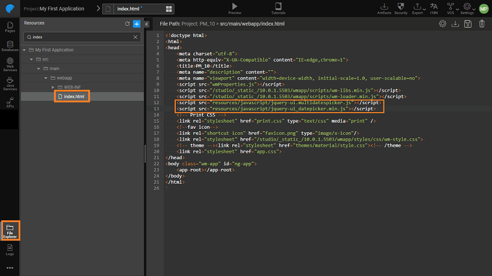Collapse the My First Application root node

[x=24, y=50]
